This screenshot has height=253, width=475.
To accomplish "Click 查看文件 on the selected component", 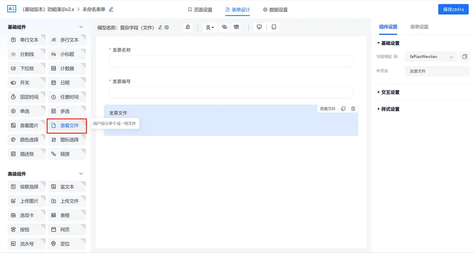I will (327, 108).
